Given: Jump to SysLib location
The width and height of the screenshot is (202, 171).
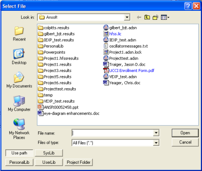Looking at the screenshot, I should click(49, 153).
